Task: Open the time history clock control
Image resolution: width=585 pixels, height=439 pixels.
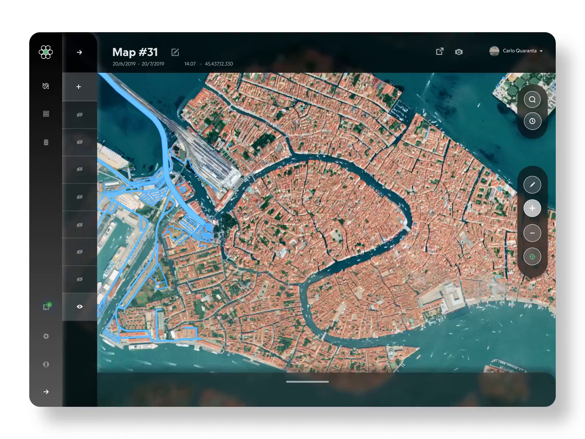Action: coord(532,121)
